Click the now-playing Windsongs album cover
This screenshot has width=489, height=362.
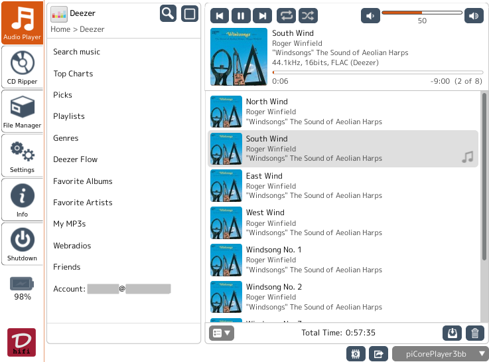(239, 57)
